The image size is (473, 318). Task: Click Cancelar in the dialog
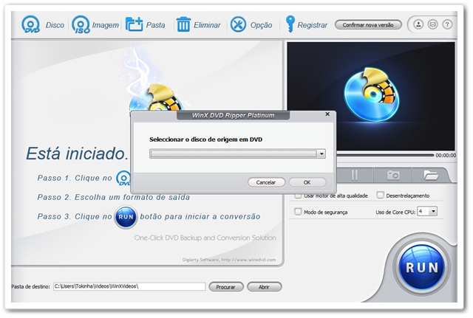(266, 182)
